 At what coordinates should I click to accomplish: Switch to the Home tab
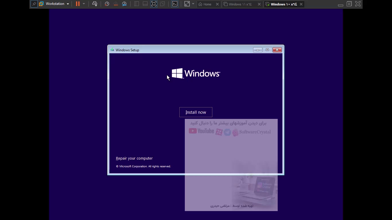(205, 4)
